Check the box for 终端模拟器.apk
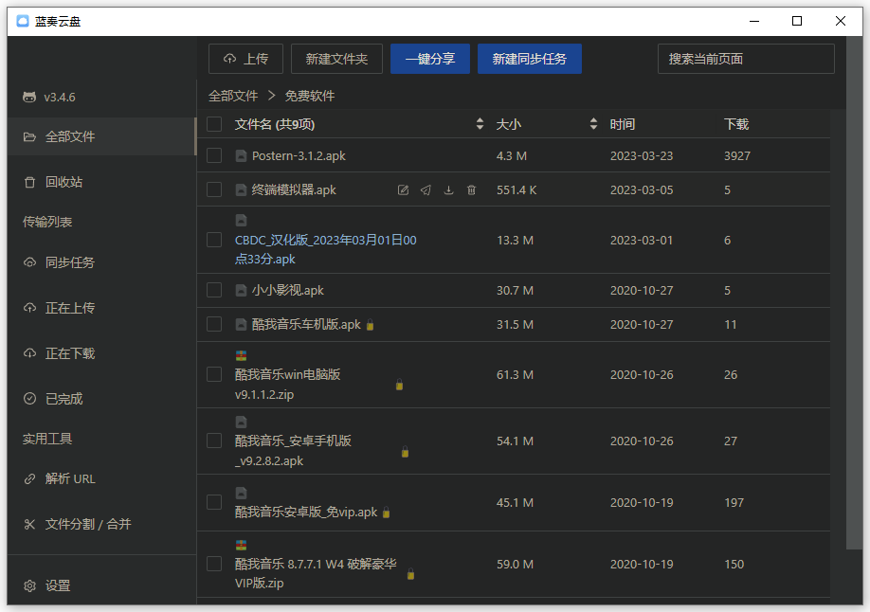The image size is (870, 612). [214, 189]
